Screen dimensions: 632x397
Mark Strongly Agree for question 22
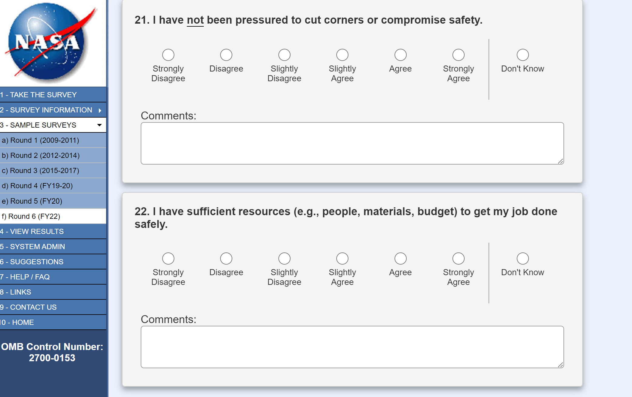pyautogui.click(x=458, y=259)
